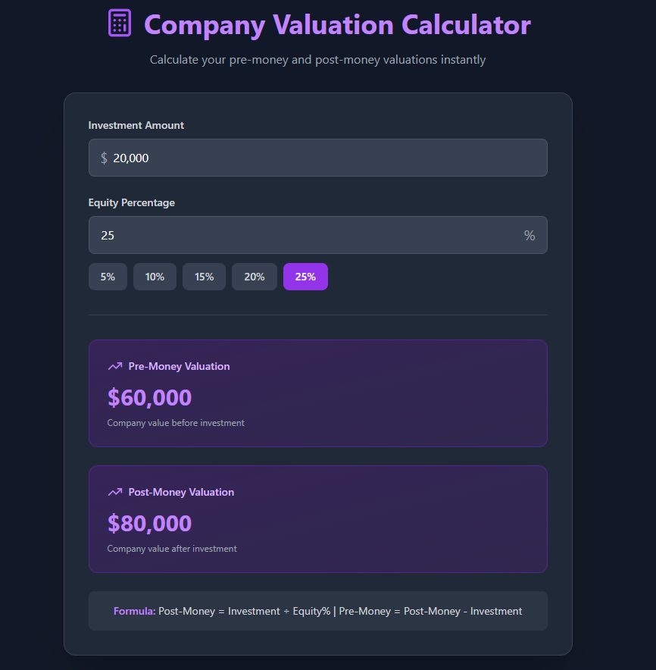
Task: Click the Equity Percentage label
Action: point(132,202)
